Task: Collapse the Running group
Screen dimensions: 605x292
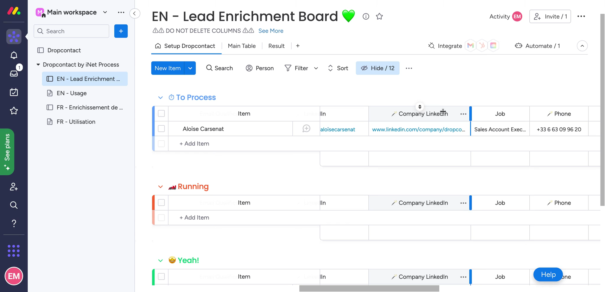Action: [x=160, y=187]
